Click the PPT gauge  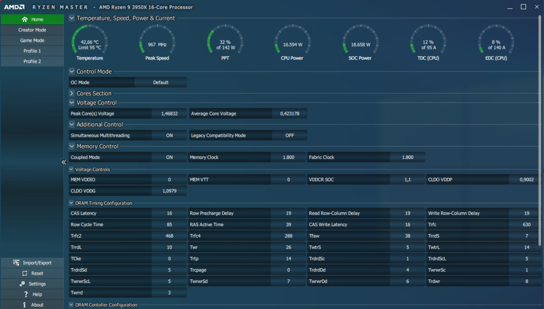225,43
